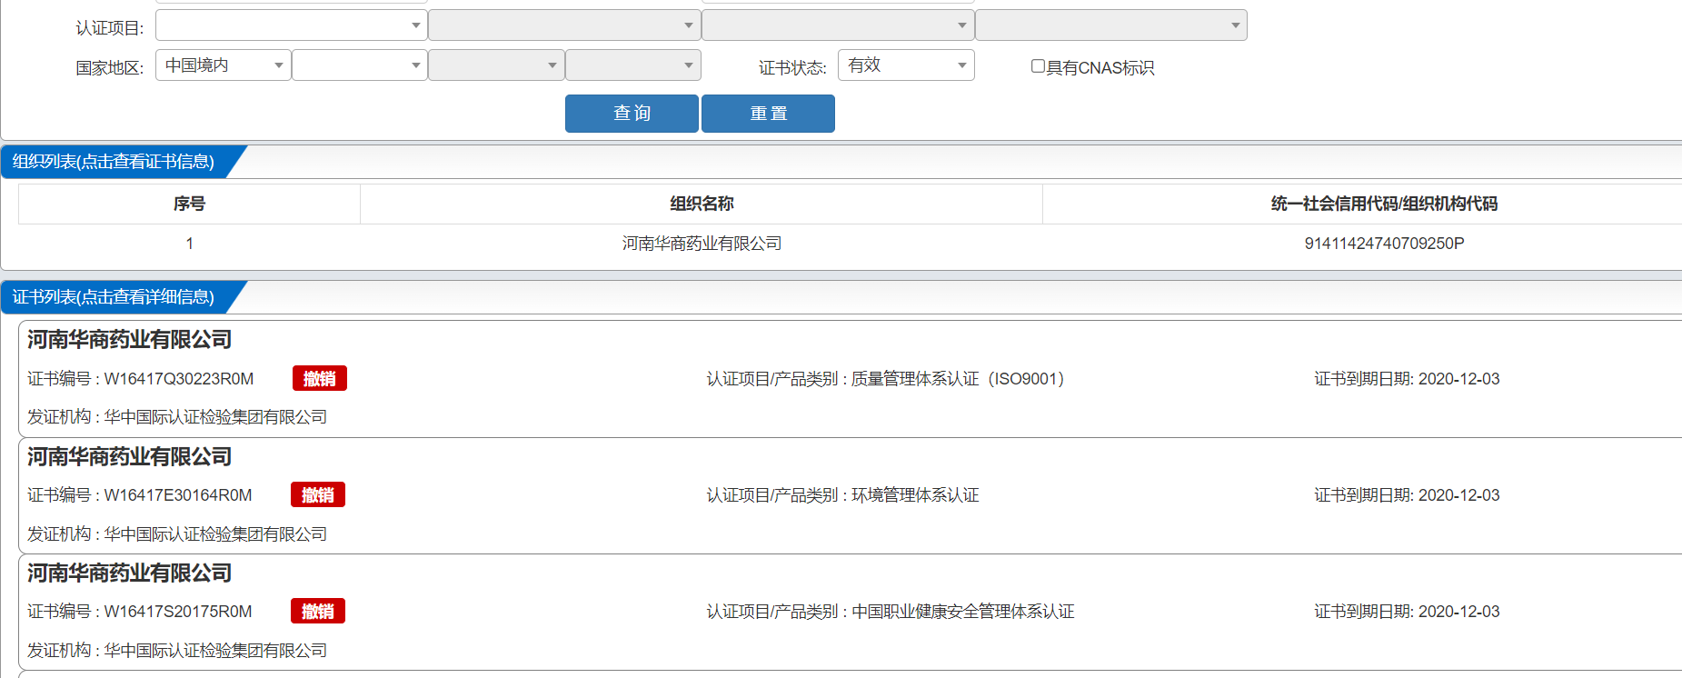
Task: Open the 中国境内 country dropdown
Action: (x=223, y=65)
